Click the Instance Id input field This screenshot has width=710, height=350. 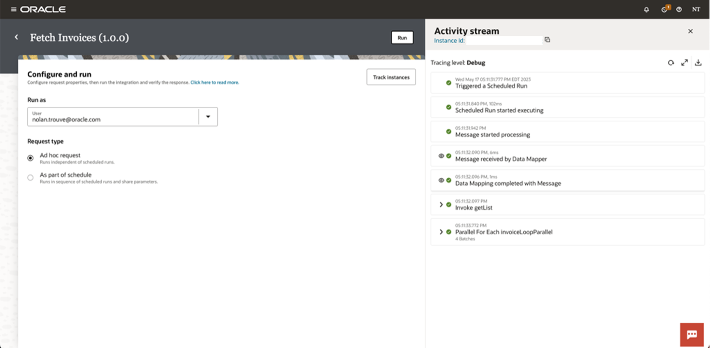[x=504, y=40]
